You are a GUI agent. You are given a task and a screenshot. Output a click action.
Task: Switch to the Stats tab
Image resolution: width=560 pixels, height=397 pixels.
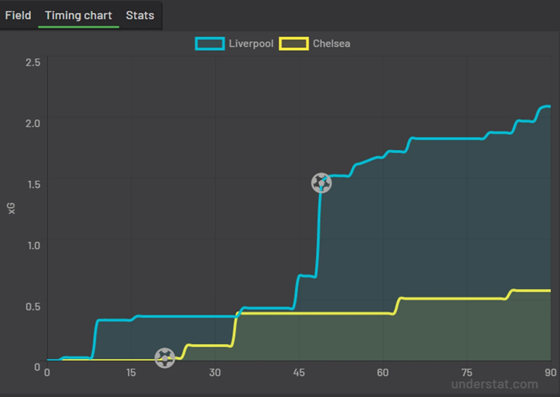click(x=140, y=15)
